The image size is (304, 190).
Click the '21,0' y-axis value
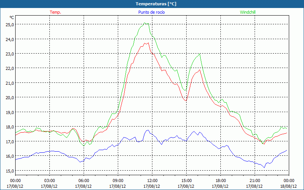pos(10,83)
